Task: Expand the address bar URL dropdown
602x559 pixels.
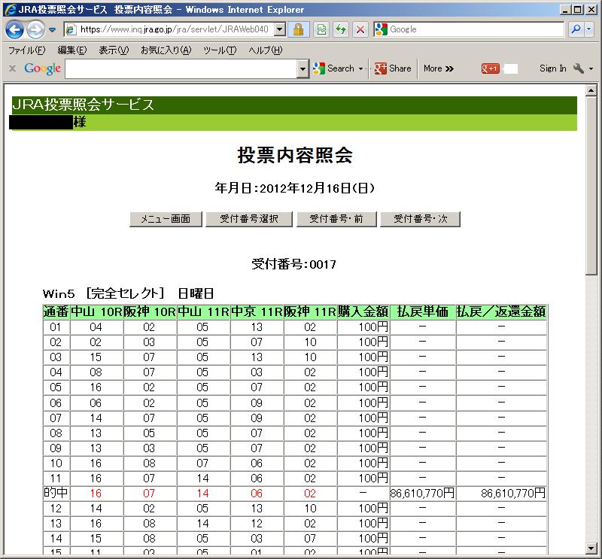Action: tap(280, 29)
